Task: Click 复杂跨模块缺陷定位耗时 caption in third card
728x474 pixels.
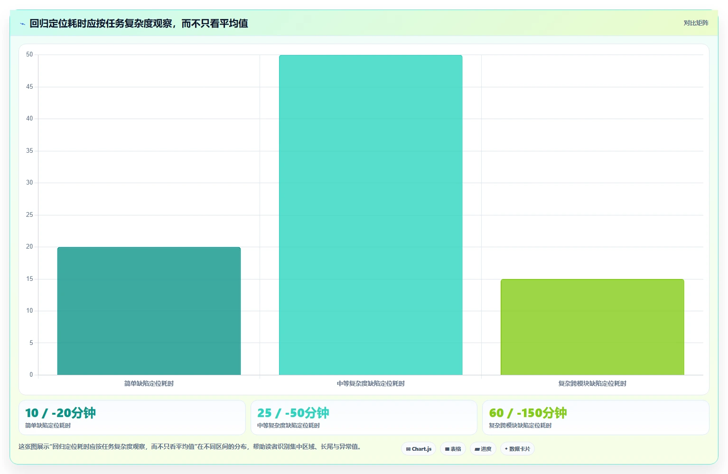Action: [x=520, y=426]
